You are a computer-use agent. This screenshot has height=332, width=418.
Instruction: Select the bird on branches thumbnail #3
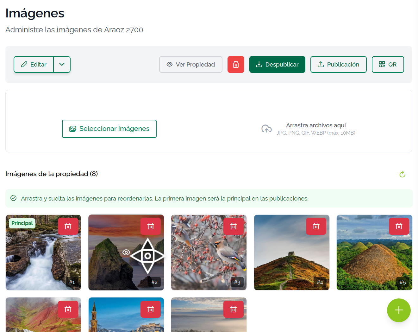[x=209, y=252]
